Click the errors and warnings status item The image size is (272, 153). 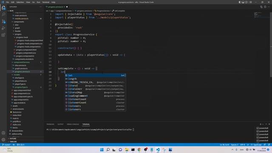point(20,144)
